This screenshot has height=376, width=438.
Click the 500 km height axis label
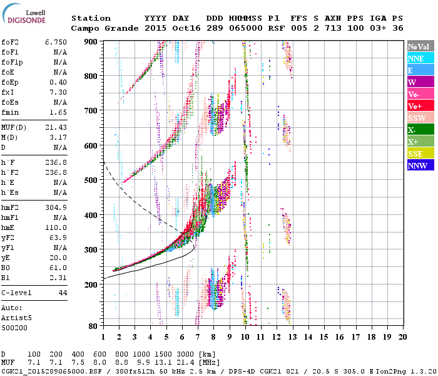91,180
